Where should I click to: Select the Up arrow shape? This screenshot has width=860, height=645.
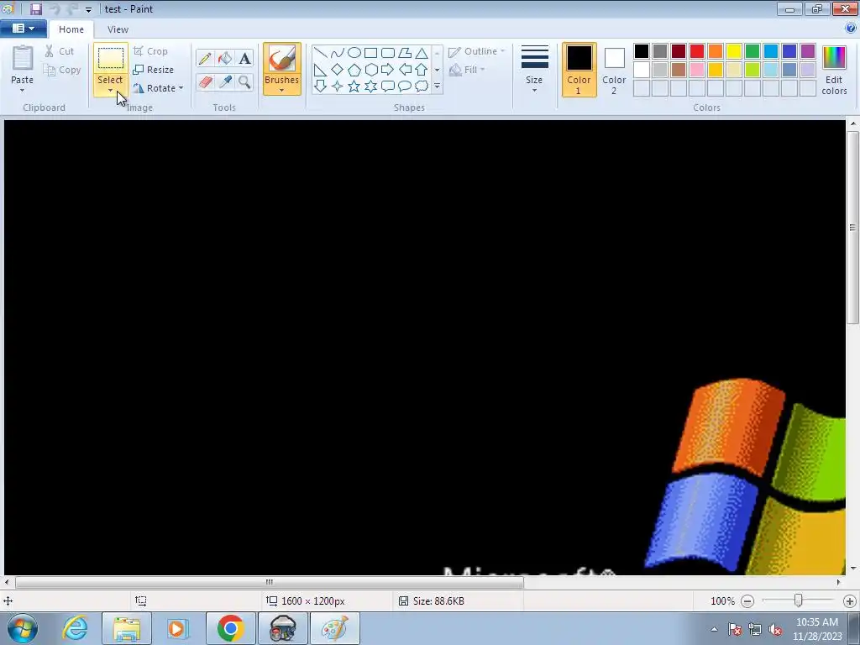point(422,70)
